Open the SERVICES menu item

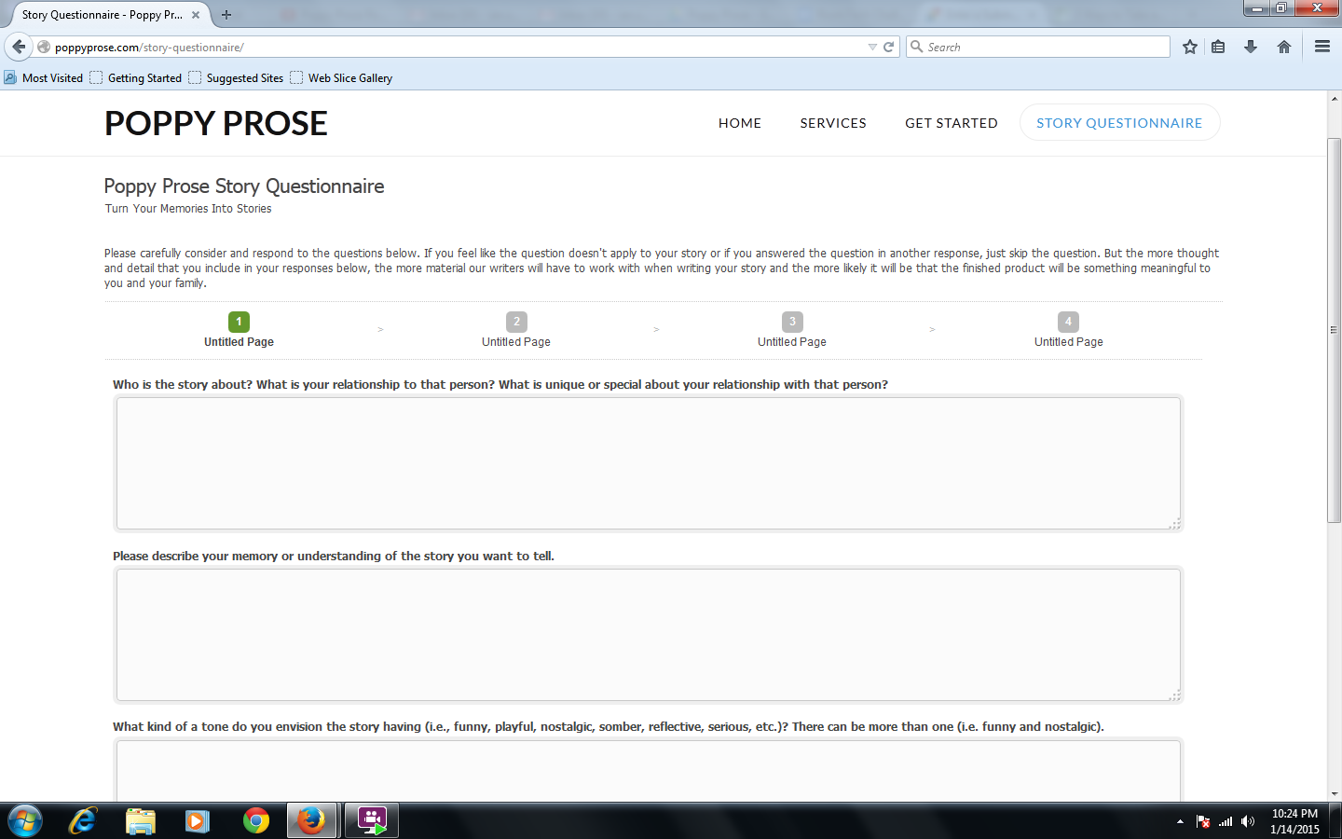pyautogui.click(x=833, y=123)
